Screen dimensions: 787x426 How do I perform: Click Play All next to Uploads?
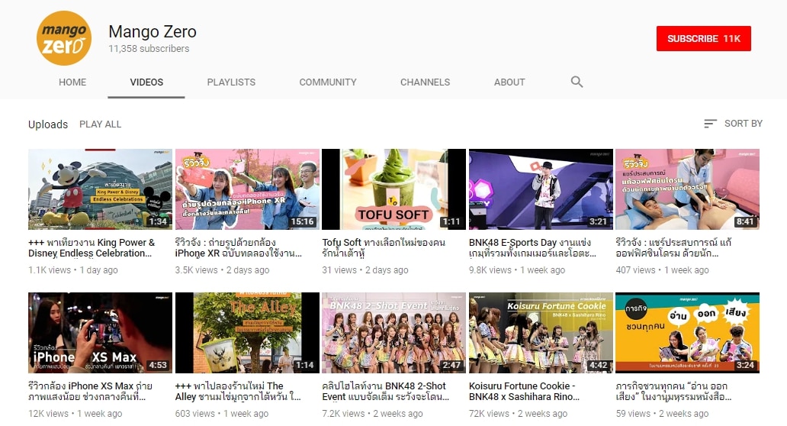pos(100,124)
